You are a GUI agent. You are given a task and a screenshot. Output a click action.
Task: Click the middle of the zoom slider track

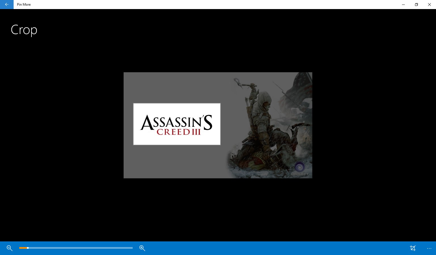76,248
